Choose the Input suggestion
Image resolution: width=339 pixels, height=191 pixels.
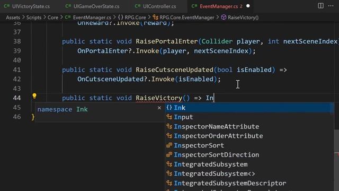(x=249, y=117)
